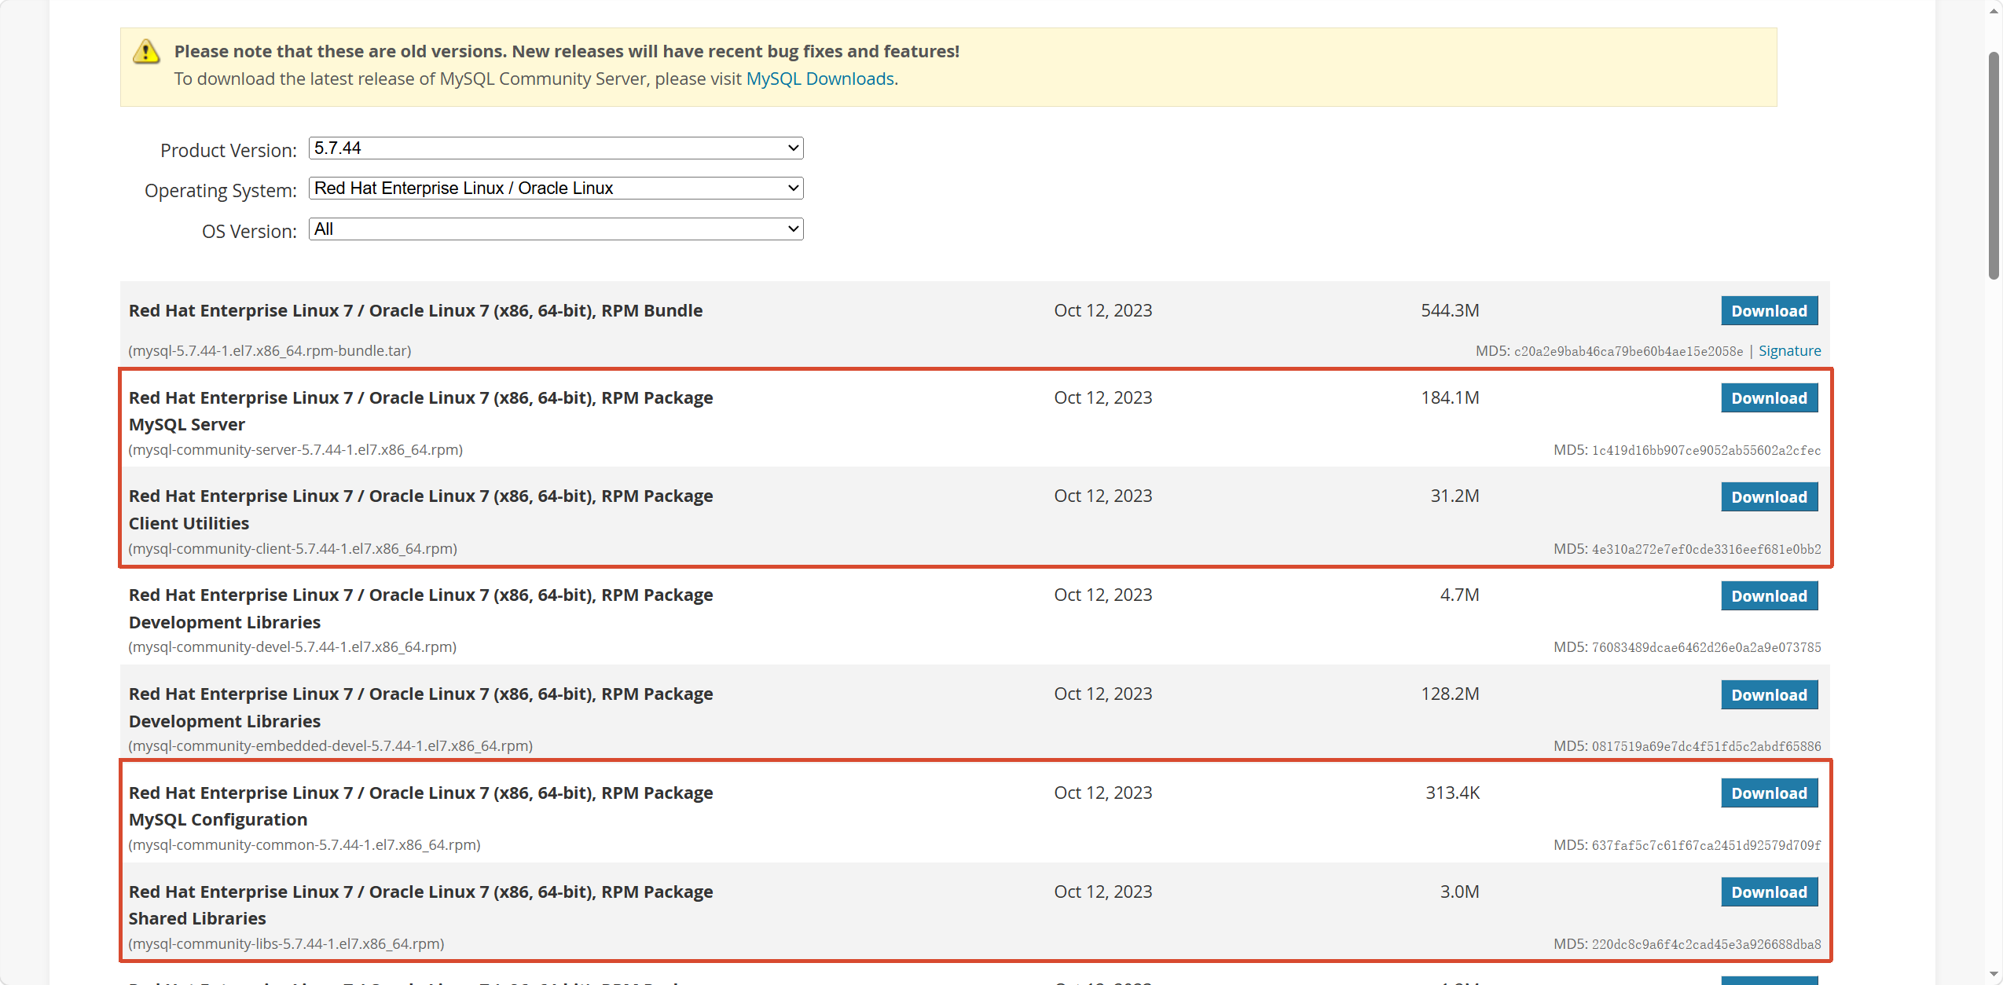Viewport: 2003px width, 985px height.
Task: Click the scrollbar down arrow
Action: point(1993,974)
